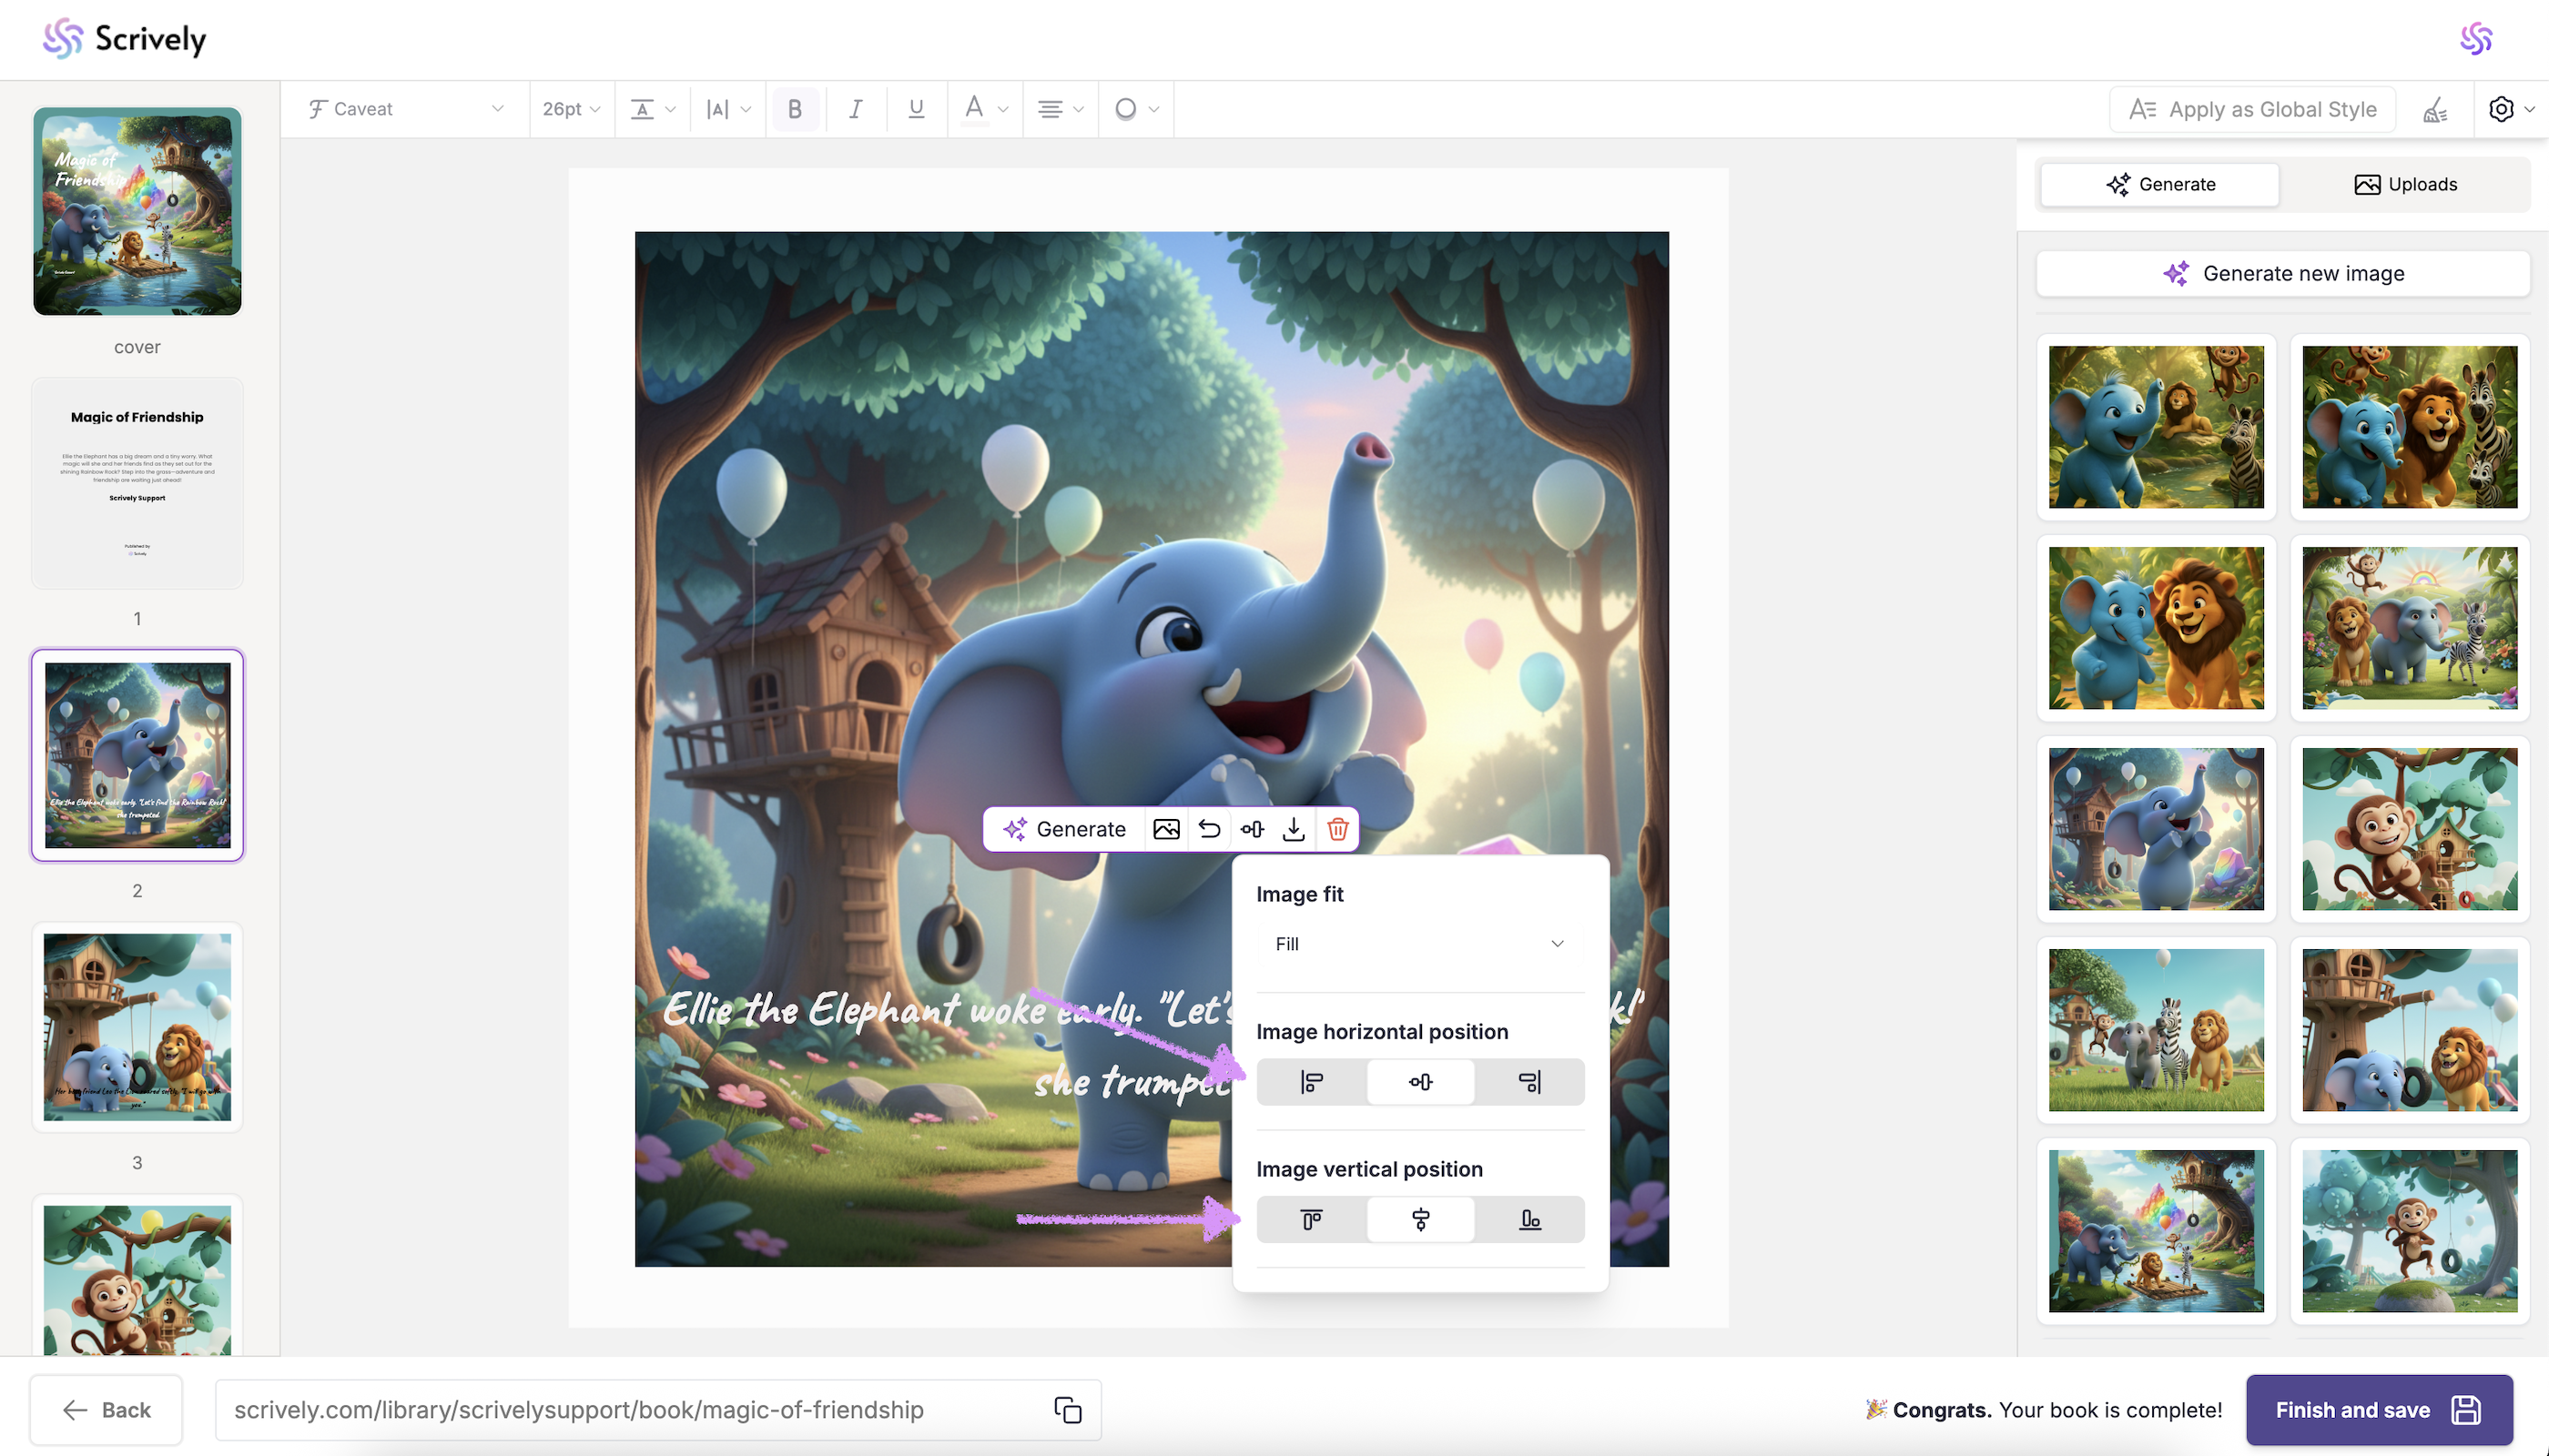Click the clear formatting brush icon

pyautogui.click(x=2435, y=109)
